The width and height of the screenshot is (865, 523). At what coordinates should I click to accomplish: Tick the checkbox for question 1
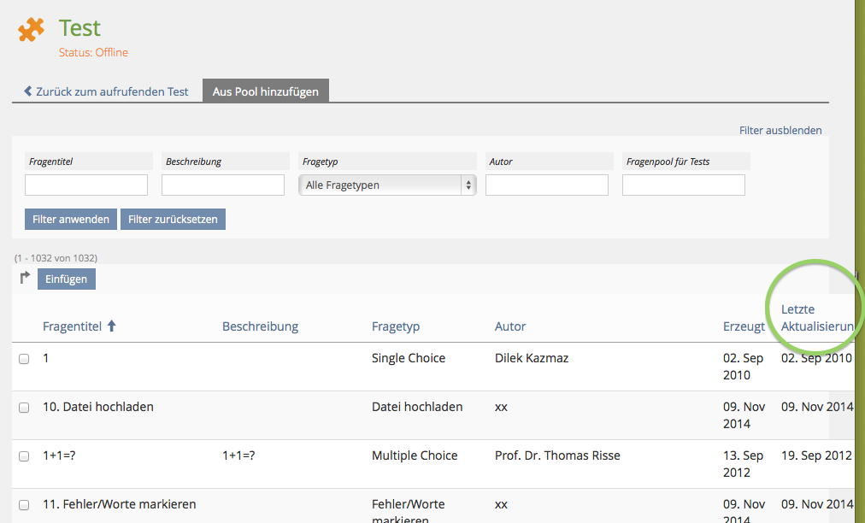24,359
